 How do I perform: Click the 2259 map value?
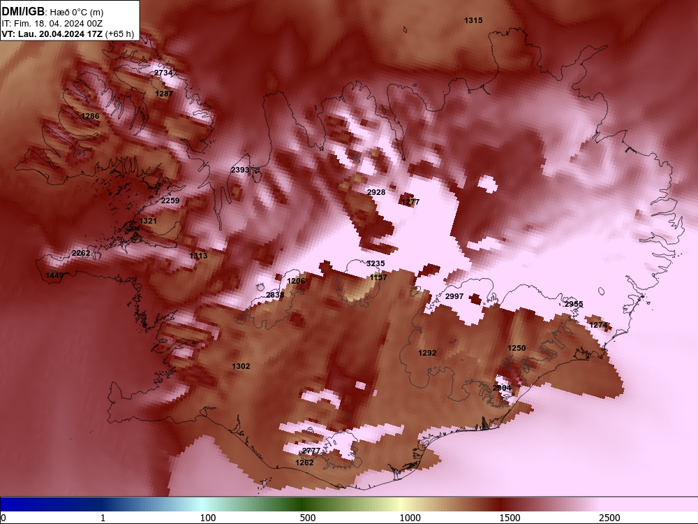(170, 201)
